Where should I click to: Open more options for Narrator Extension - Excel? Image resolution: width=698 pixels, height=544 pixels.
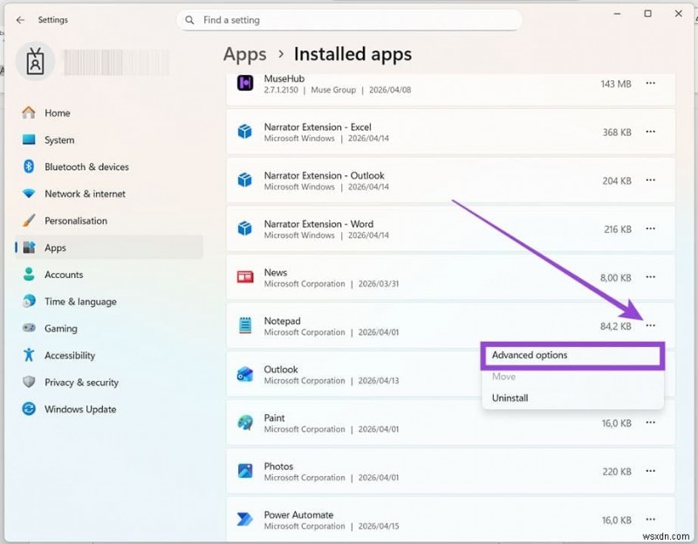pos(650,132)
